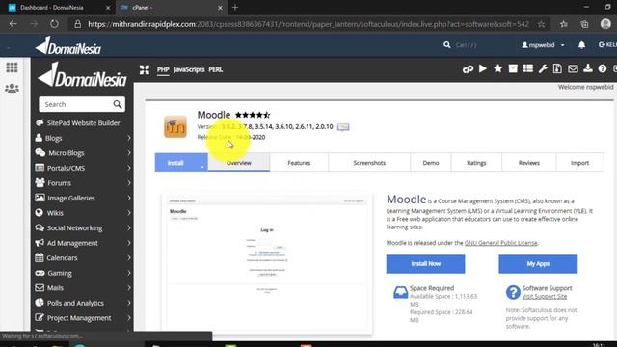
Task: Switch to the Reviews tab
Action: pos(529,163)
